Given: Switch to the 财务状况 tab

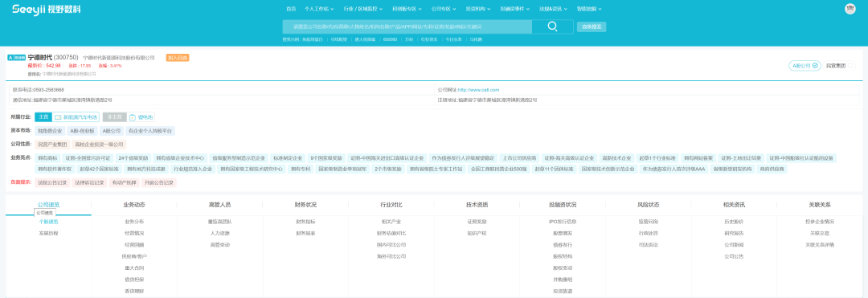Looking at the screenshot, I should pyautogui.click(x=305, y=205).
